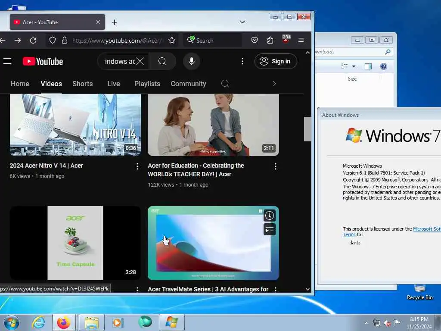This screenshot has width=441, height=331.
Task: Open Firefox tracking protection shield
Action: coord(52,40)
